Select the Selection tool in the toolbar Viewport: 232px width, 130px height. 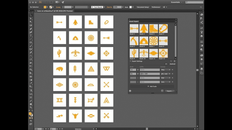31,15
